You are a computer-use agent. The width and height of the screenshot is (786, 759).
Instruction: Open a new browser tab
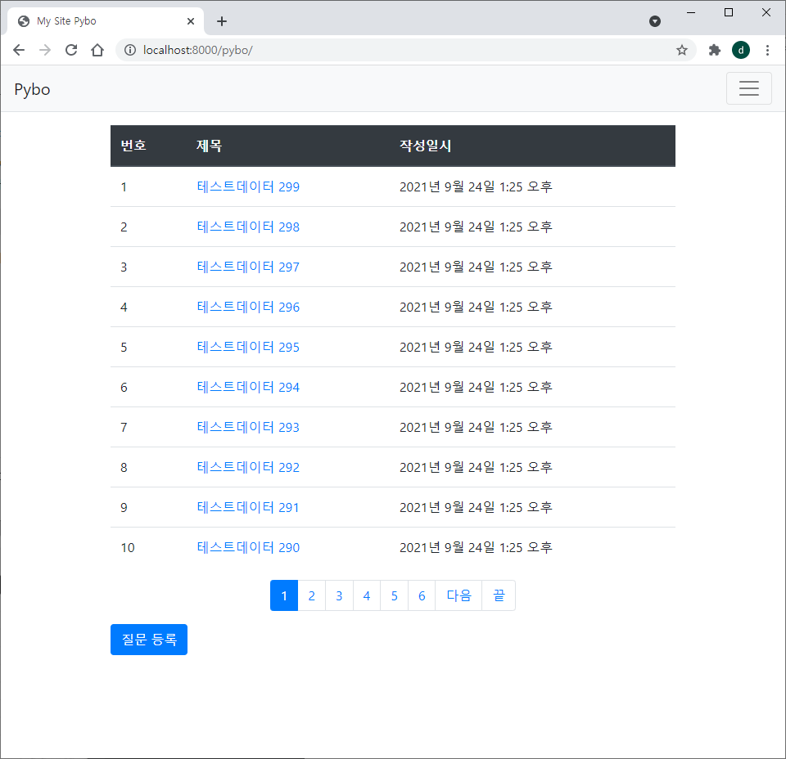222,21
